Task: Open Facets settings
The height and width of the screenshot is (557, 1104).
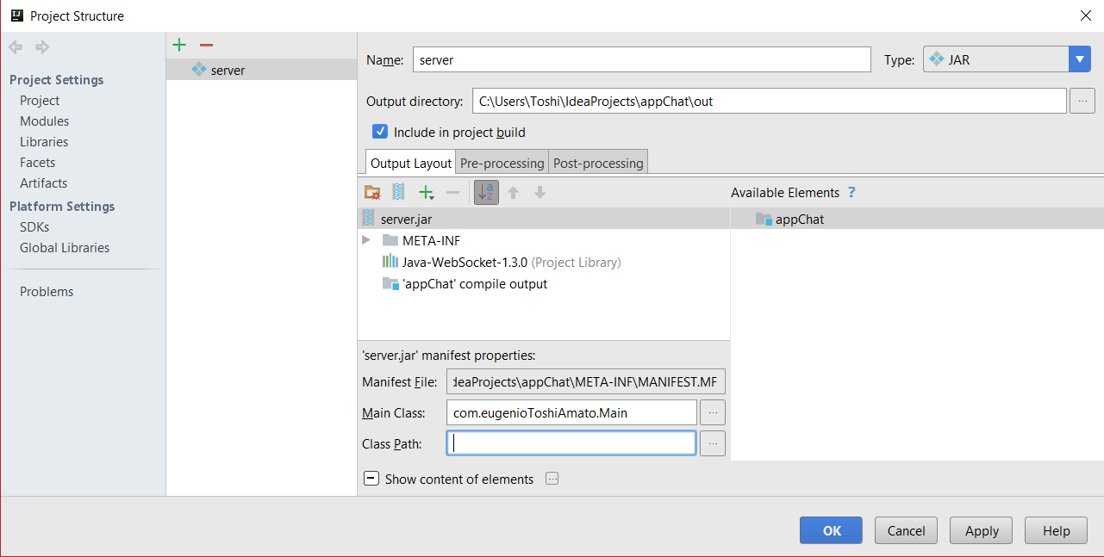Action: tap(38, 163)
